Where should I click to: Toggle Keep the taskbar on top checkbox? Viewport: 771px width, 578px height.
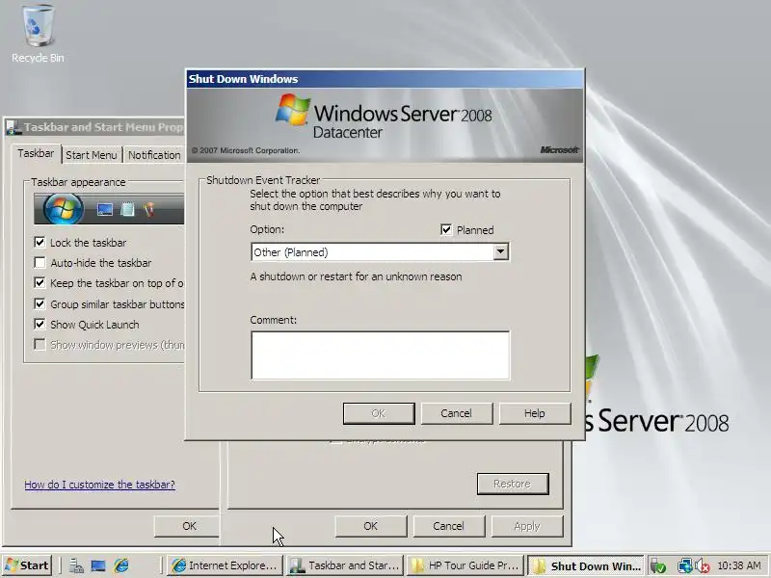coord(40,283)
